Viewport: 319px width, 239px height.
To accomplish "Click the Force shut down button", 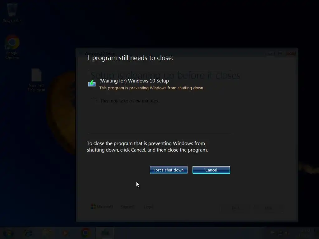I will click(169, 170).
